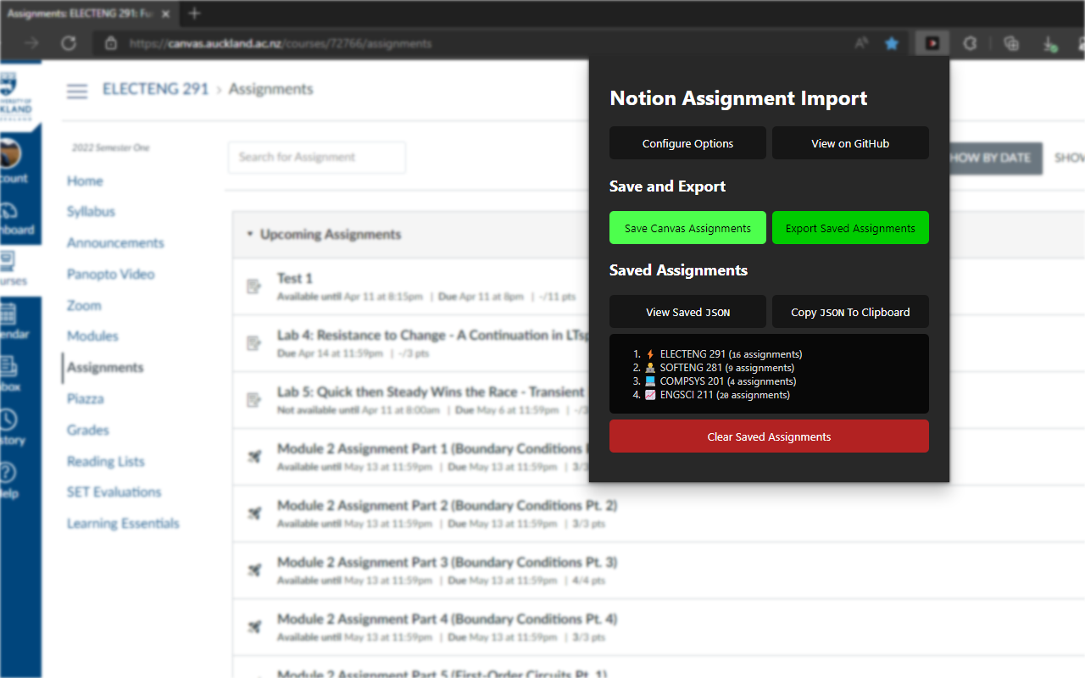This screenshot has height=678, width=1085.
Task: Open Module 2 Assignment Part 2
Action: [447, 505]
